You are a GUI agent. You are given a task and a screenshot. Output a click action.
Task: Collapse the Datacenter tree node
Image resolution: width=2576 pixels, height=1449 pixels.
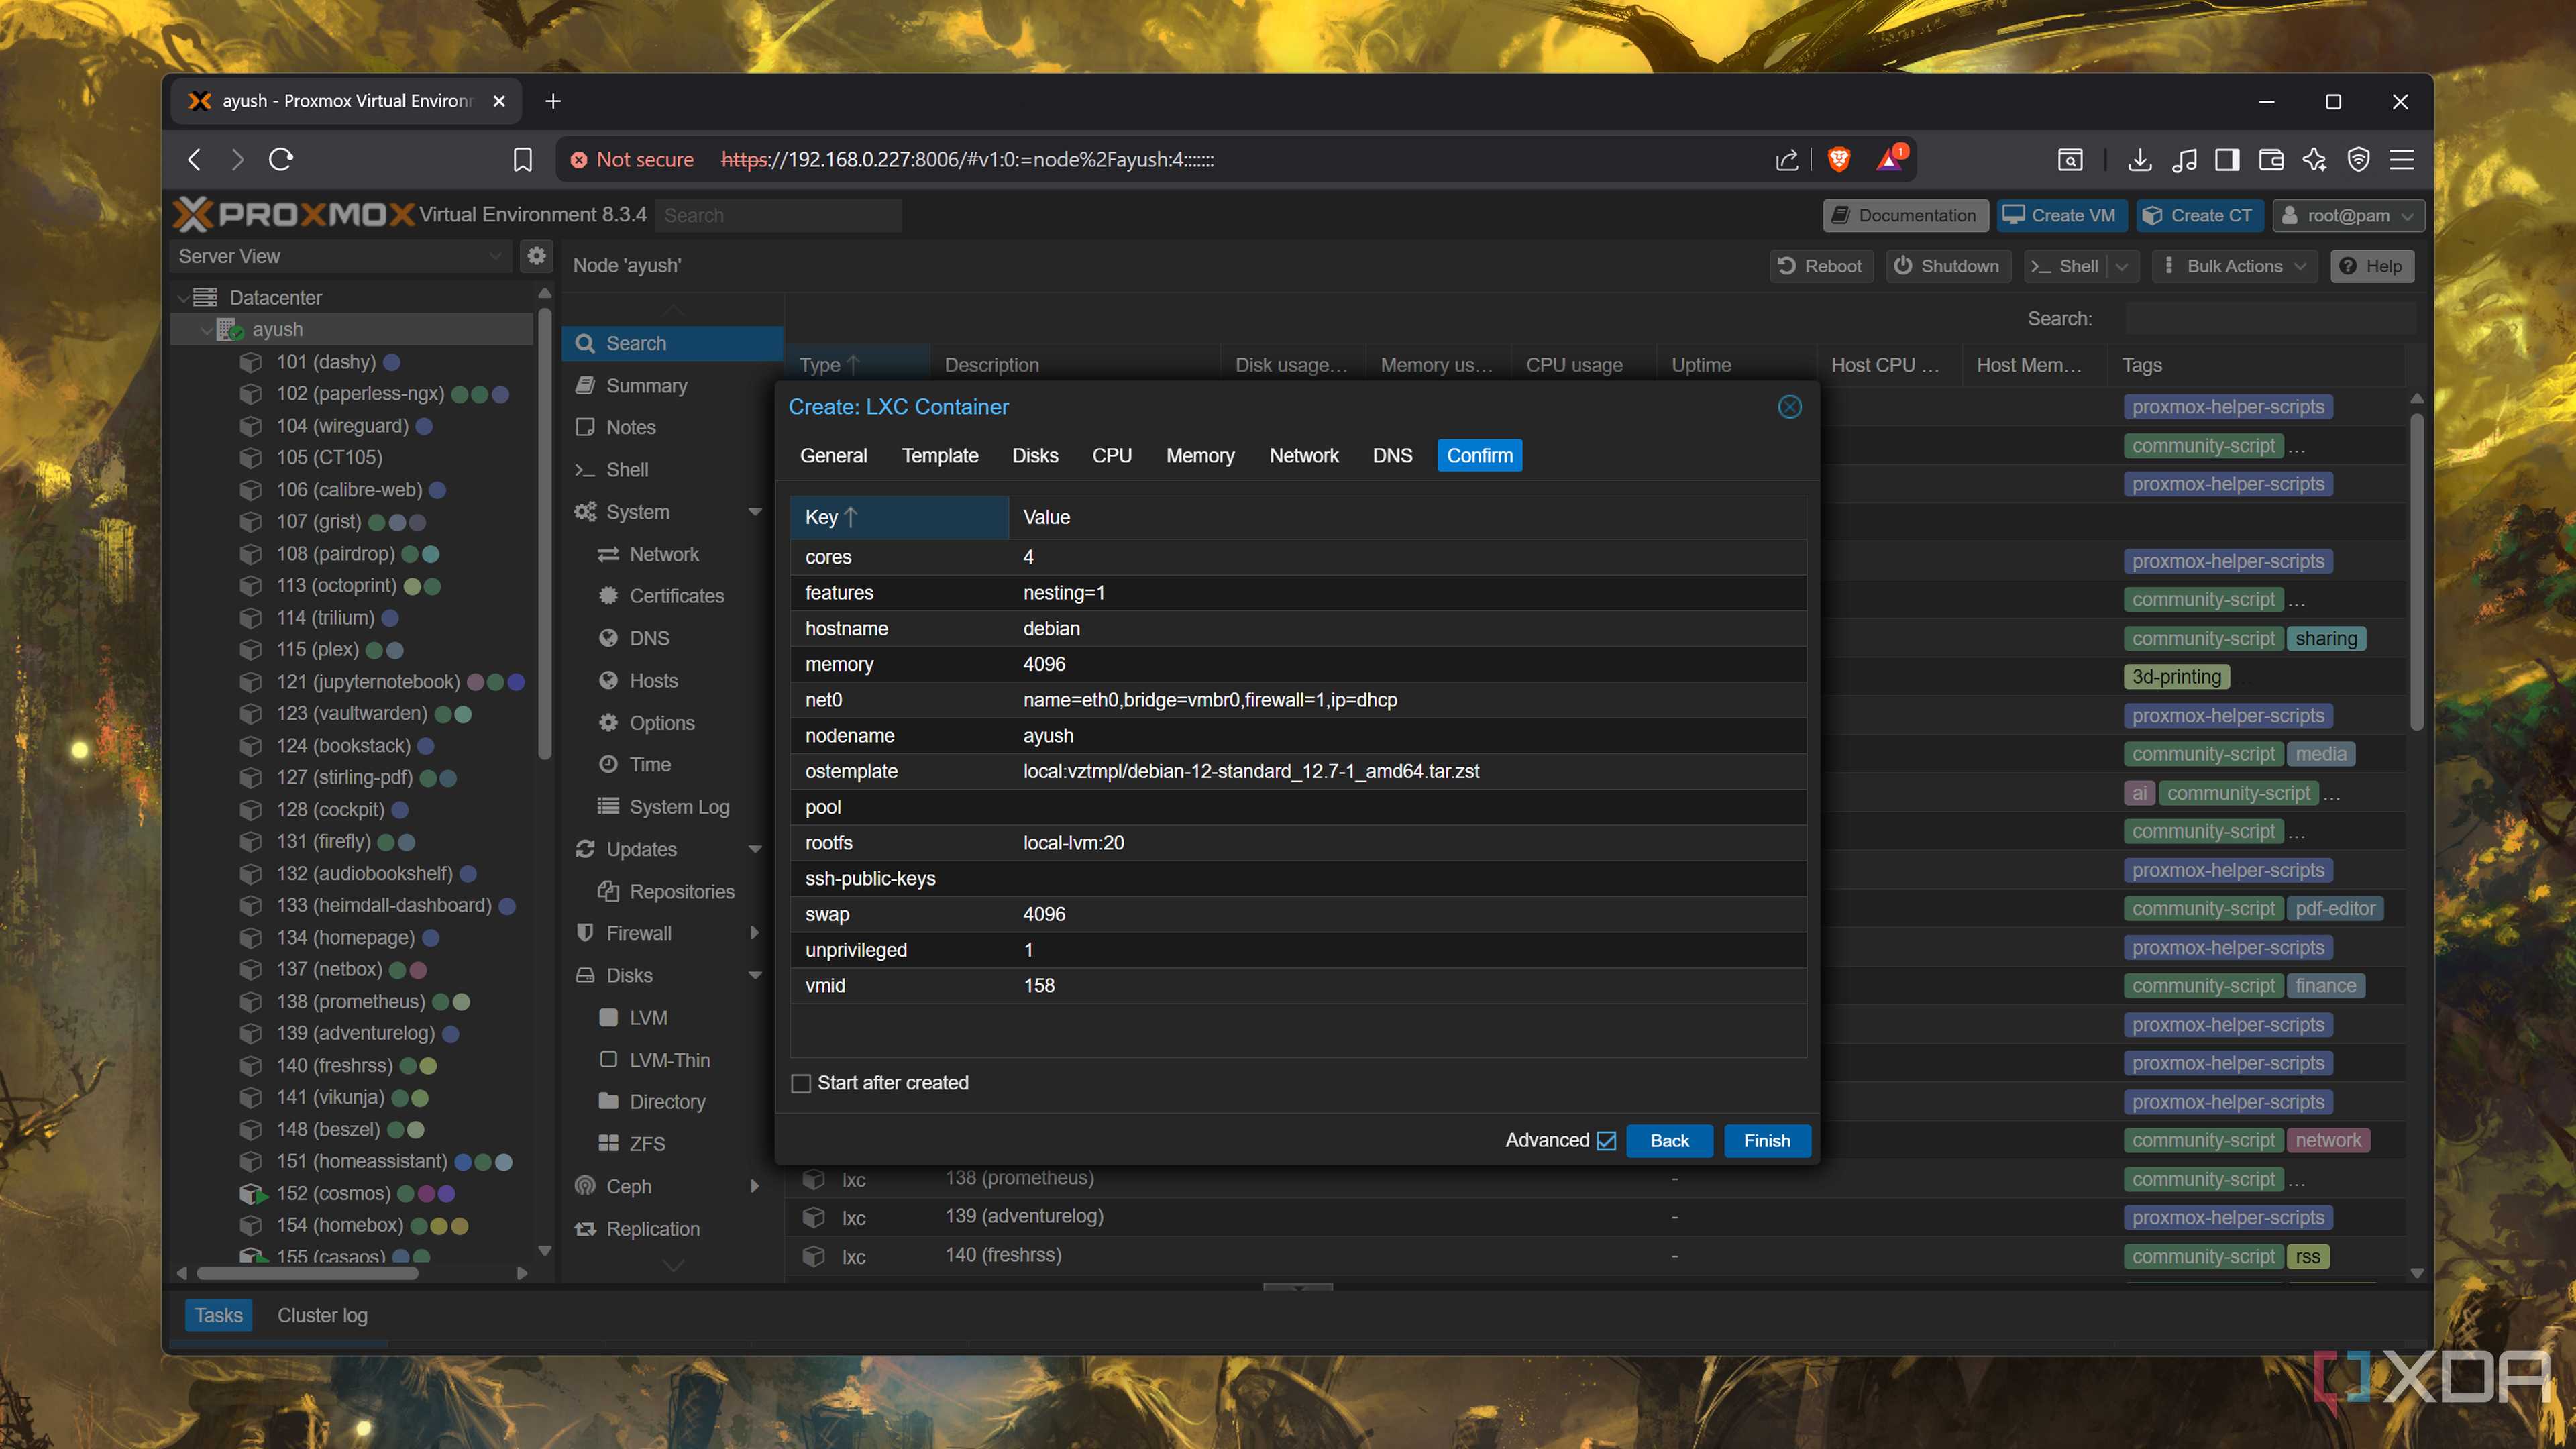[x=184, y=298]
